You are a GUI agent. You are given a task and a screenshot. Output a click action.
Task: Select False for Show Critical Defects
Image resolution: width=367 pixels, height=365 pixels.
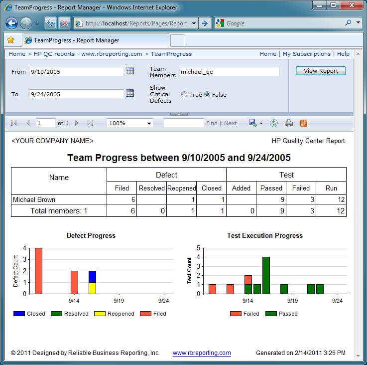pos(207,94)
